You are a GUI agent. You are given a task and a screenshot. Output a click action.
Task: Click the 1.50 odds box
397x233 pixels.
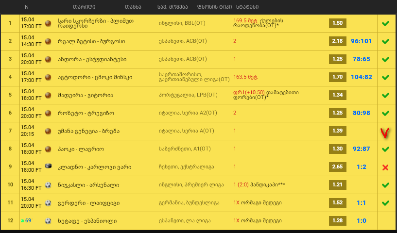[338, 23]
